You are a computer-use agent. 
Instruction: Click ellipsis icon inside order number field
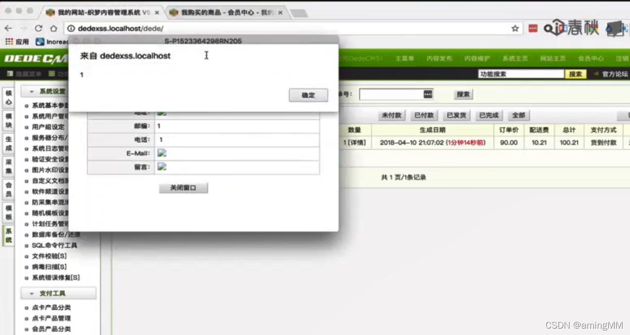pyautogui.click(x=428, y=94)
